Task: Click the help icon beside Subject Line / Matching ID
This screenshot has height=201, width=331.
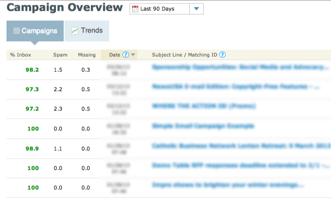Action: (222, 55)
